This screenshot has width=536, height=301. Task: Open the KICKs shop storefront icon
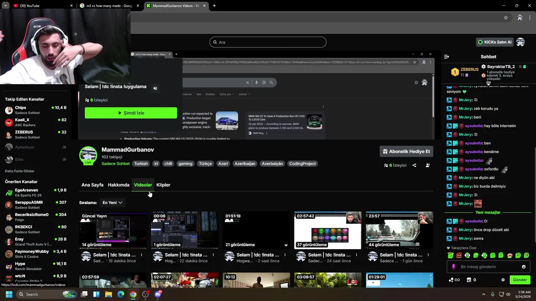click(x=469, y=280)
